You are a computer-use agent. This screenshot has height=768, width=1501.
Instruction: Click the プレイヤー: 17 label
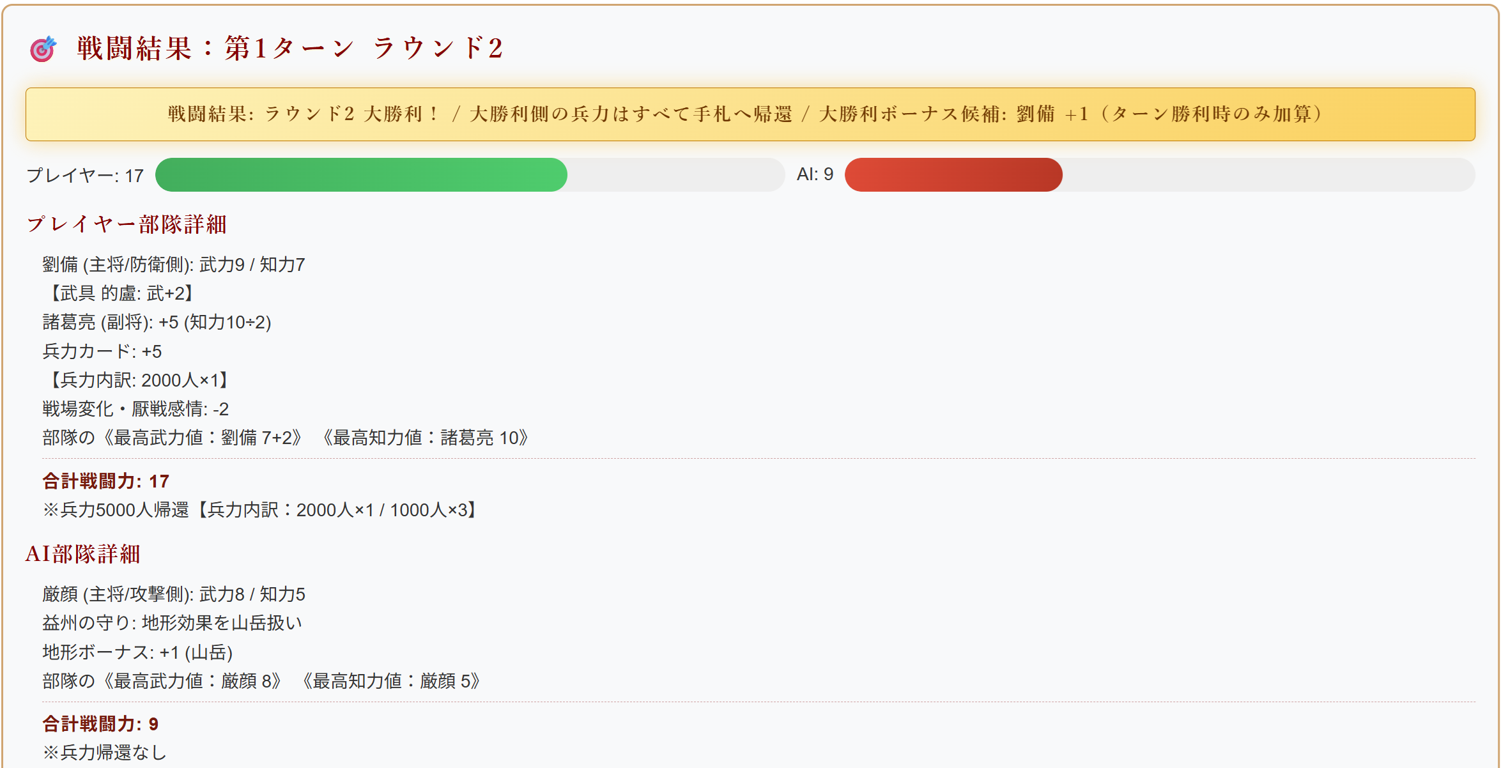tap(85, 175)
